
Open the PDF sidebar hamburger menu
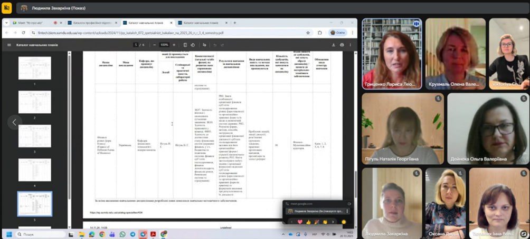coord(8,45)
